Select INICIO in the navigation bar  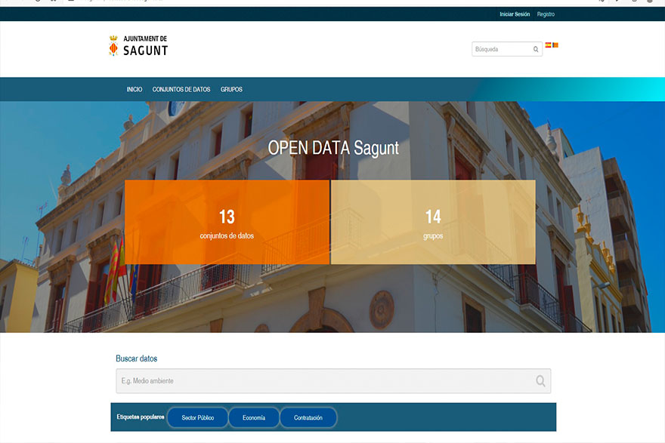pyautogui.click(x=135, y=90)
